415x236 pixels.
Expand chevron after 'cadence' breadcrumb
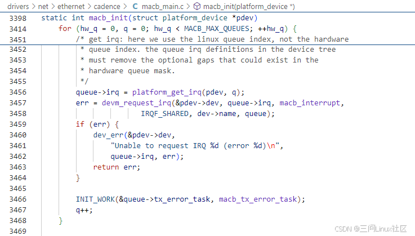click(125, 6)
